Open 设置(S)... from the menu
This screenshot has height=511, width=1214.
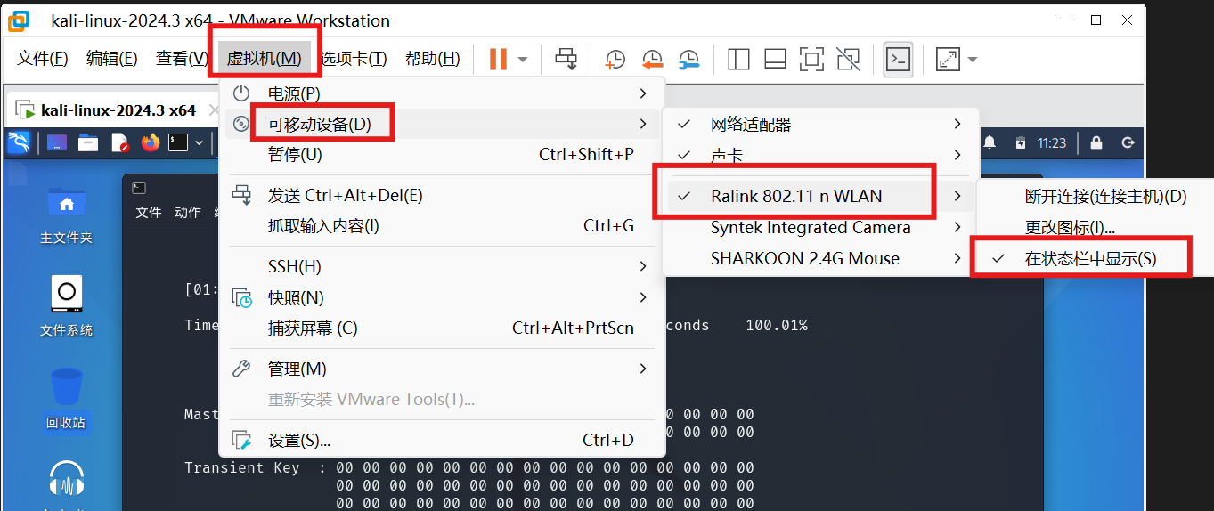(442, 440)
